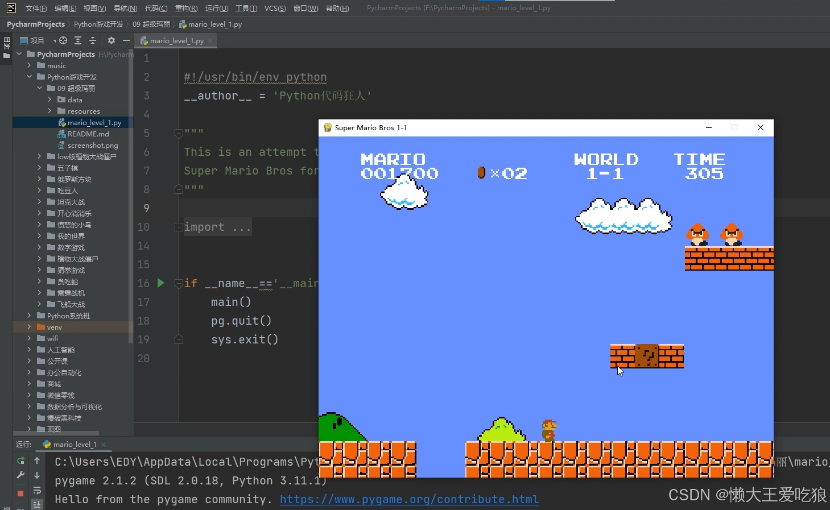Screen dimensions: 830x510
Task: Click run gutter arrow on line 16
Action: coord(161,283)
